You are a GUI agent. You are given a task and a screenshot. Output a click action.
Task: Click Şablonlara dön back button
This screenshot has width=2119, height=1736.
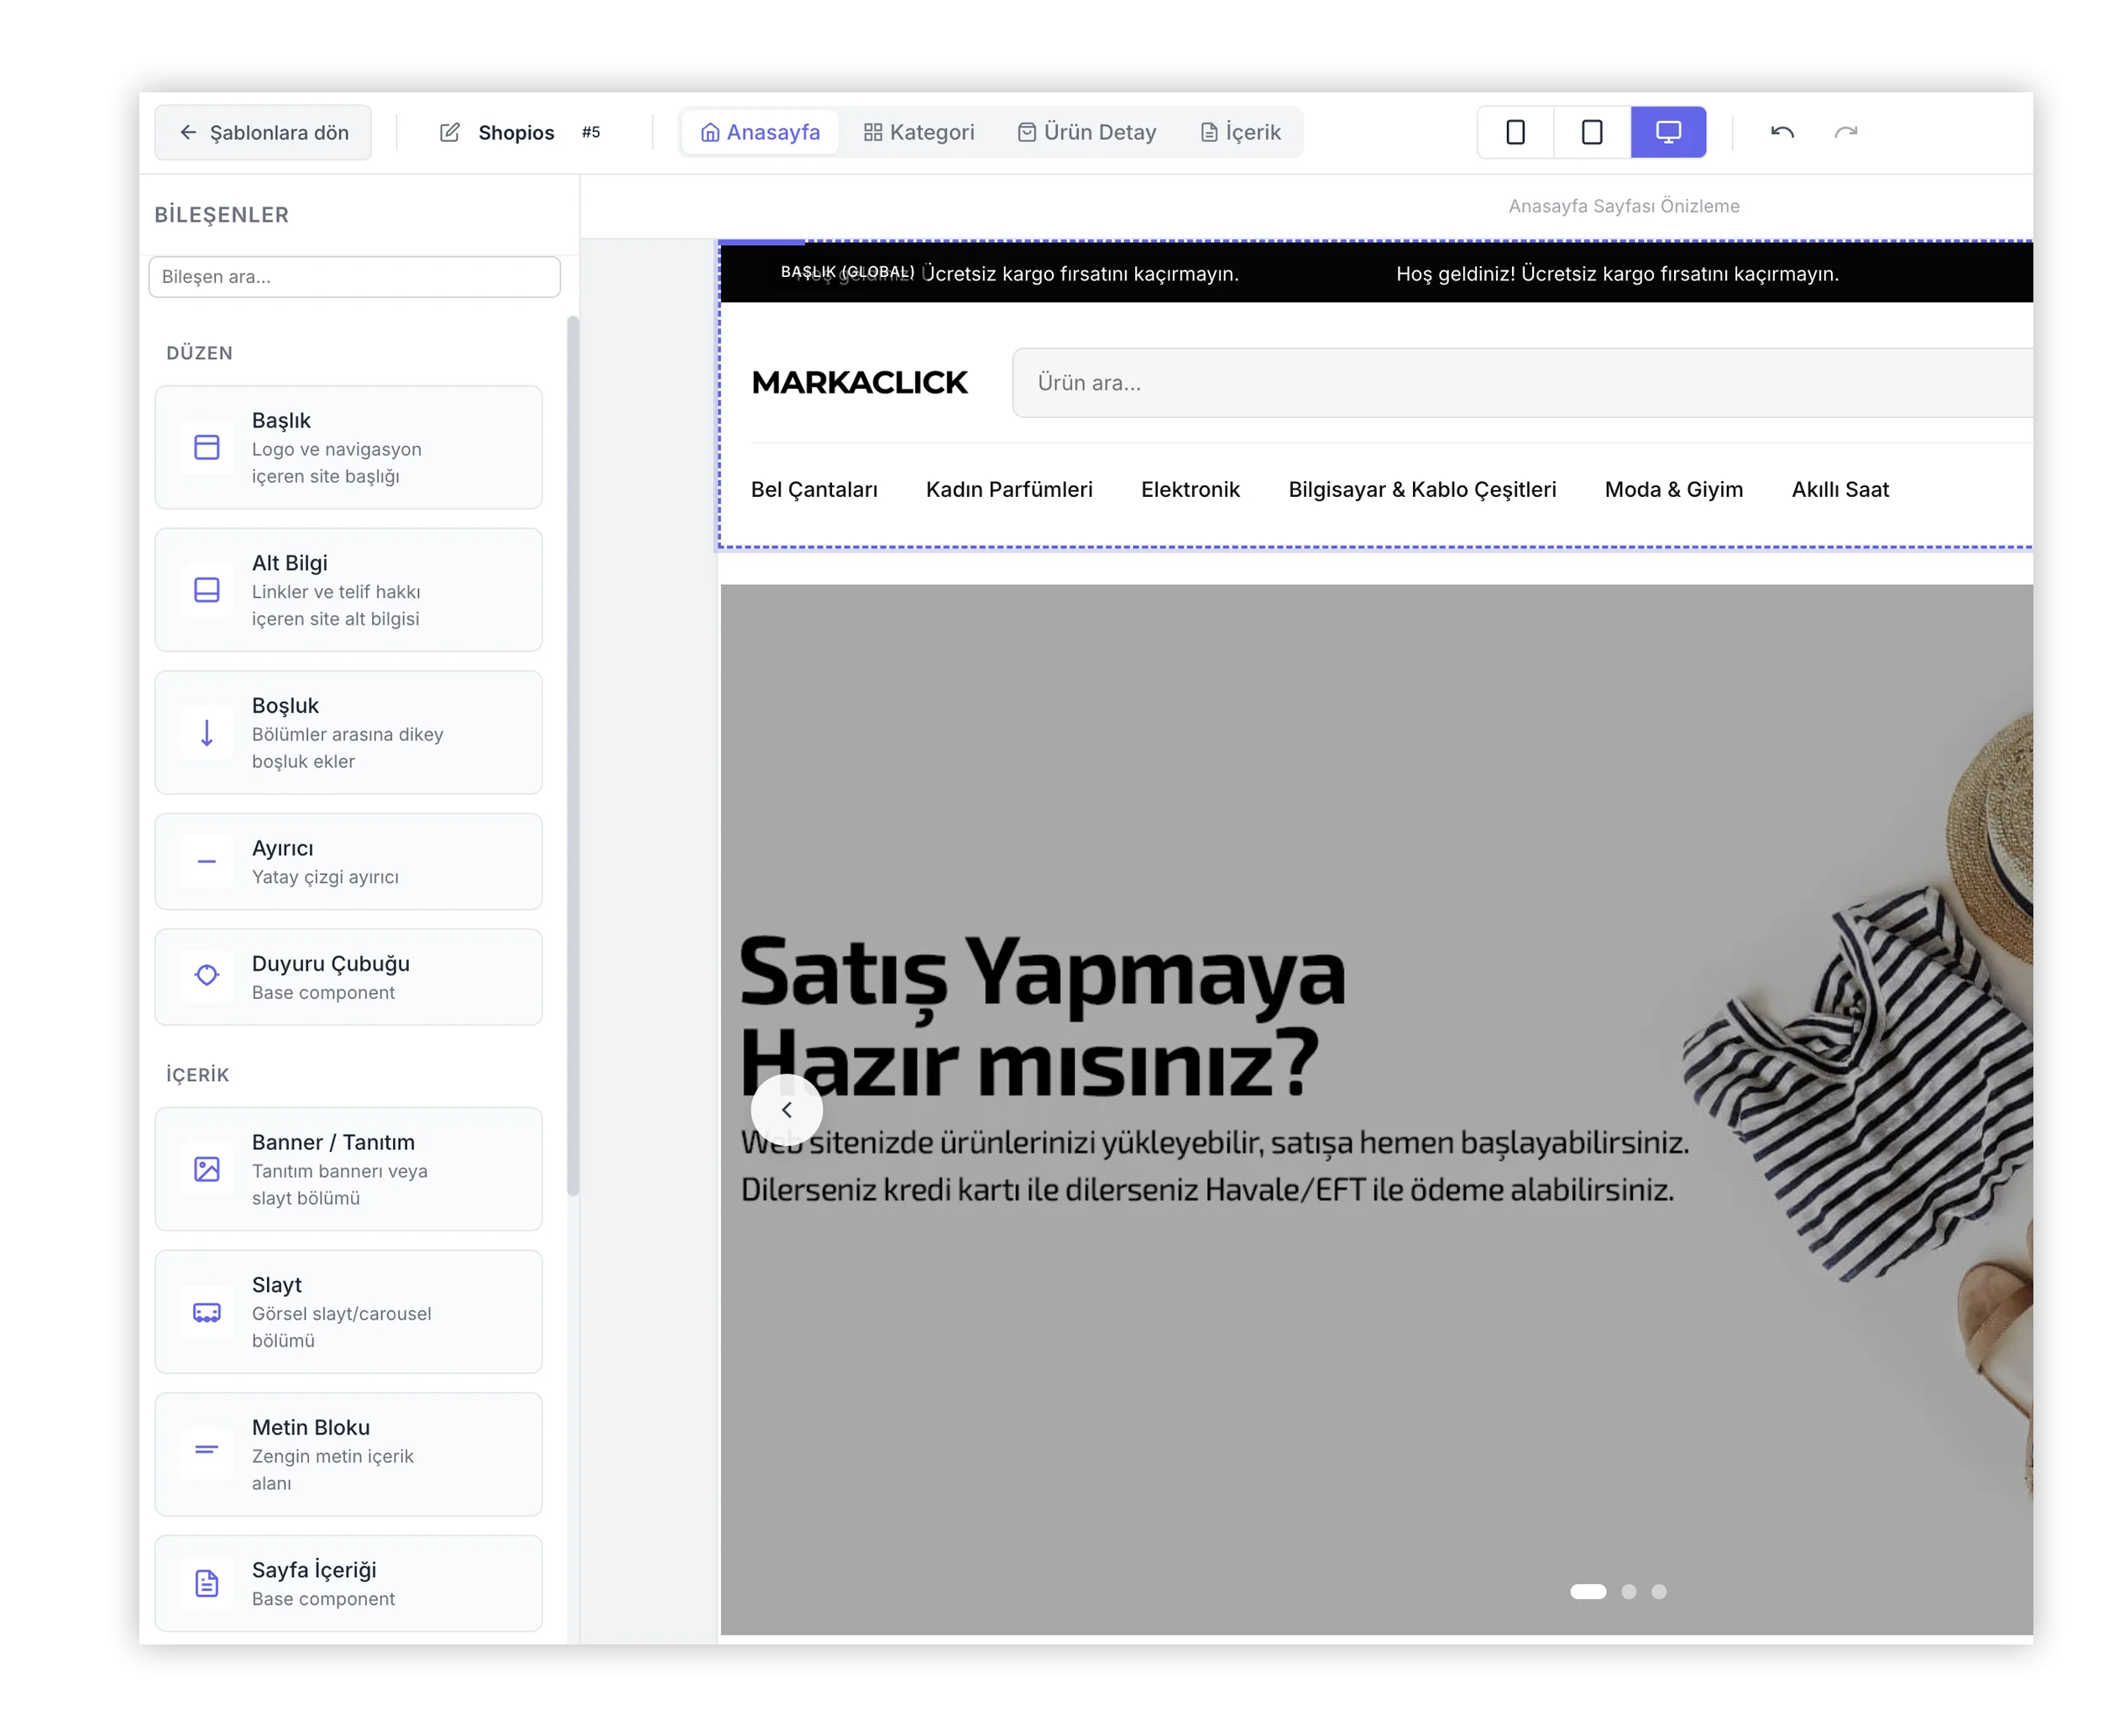tap(263, 132)
